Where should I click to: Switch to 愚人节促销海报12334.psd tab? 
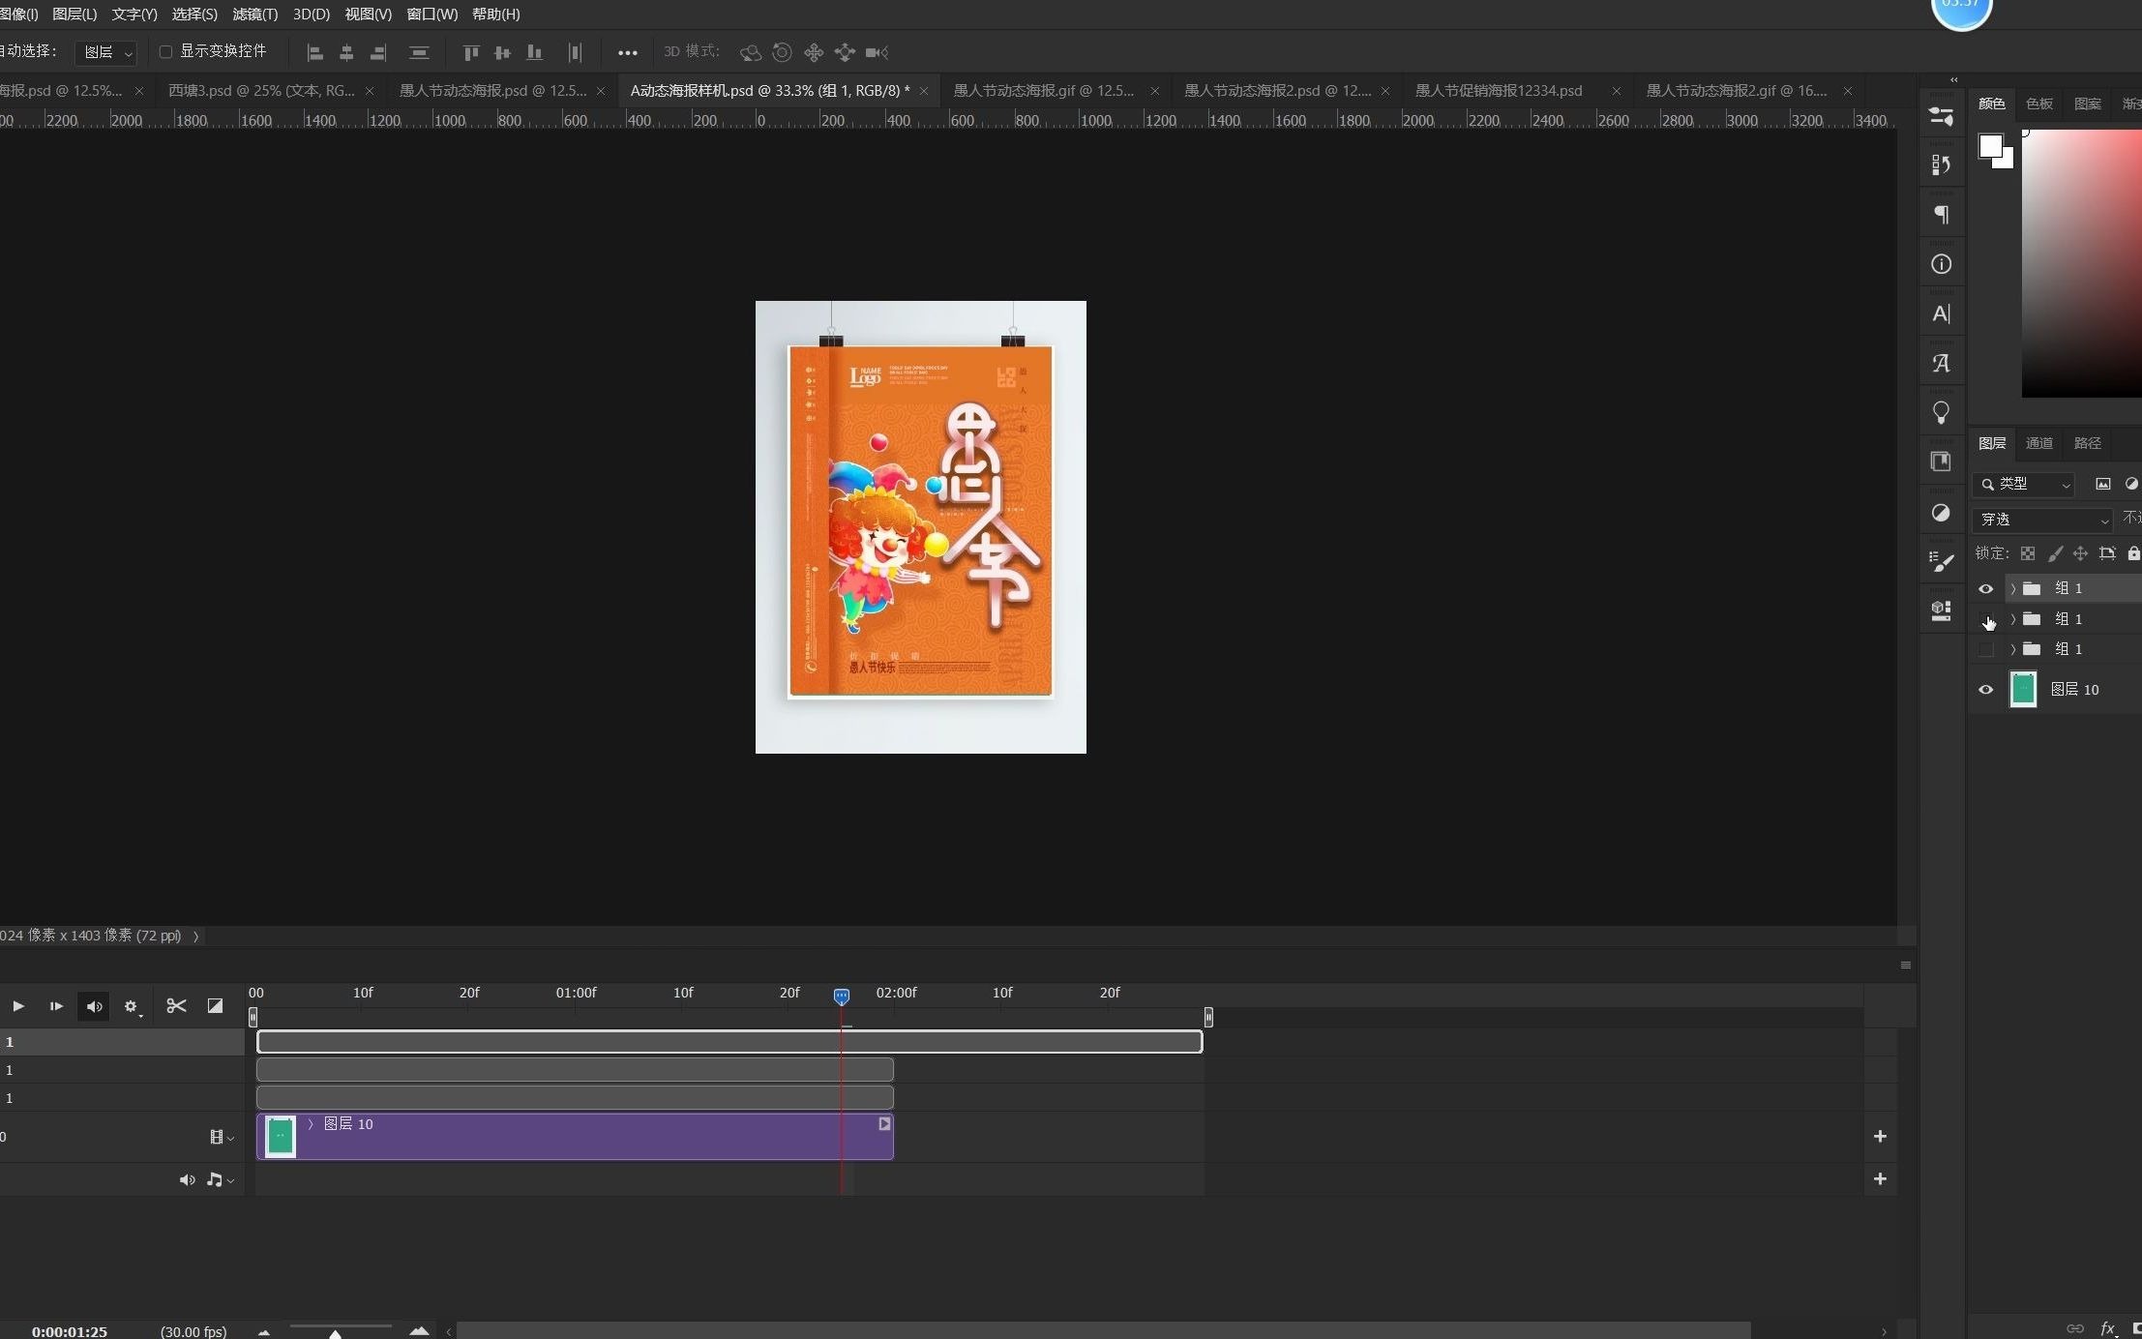pos(1499,90)
